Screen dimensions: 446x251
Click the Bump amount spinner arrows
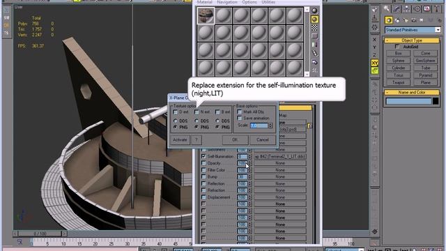click(249, 176)
